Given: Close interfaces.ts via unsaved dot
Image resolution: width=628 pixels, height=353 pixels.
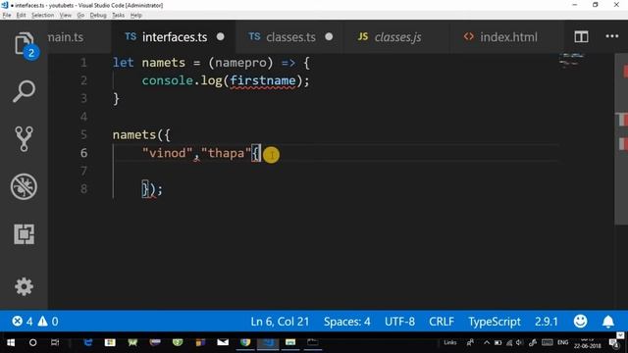Looking at the screenshot, I should 220,37.
